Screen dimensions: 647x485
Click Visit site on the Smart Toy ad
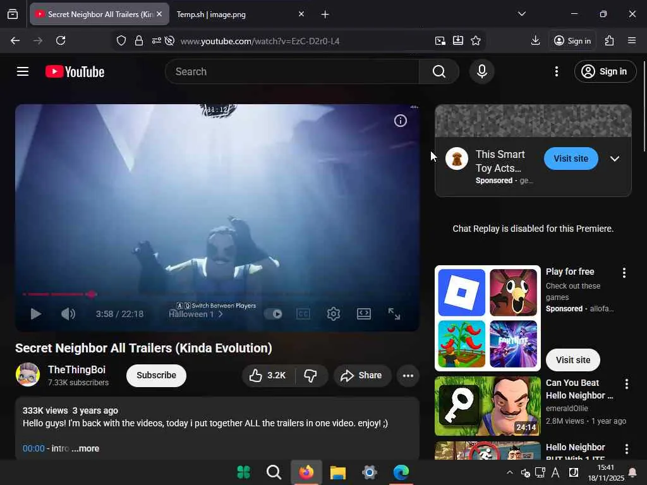pos(571,159)
